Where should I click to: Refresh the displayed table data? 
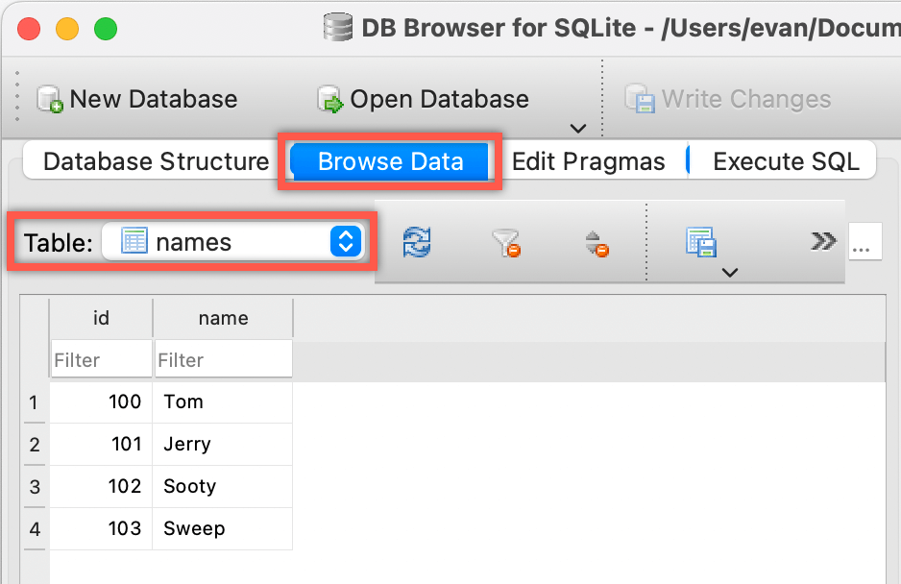[416, 242]
